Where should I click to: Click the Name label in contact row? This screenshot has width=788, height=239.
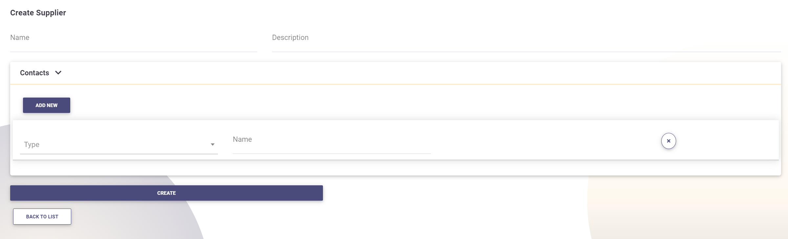242,139
